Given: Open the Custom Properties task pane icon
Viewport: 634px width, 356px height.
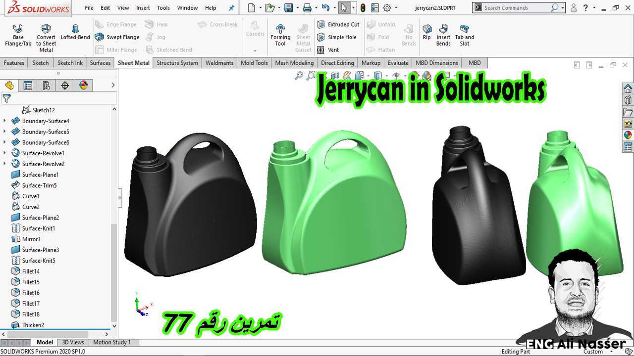Looking at the screenshot, I should click(628, 147).
